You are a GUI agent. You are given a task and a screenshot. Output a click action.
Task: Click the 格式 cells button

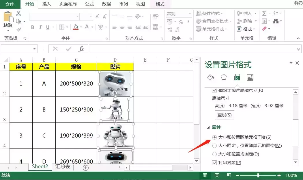coord(246,29)
